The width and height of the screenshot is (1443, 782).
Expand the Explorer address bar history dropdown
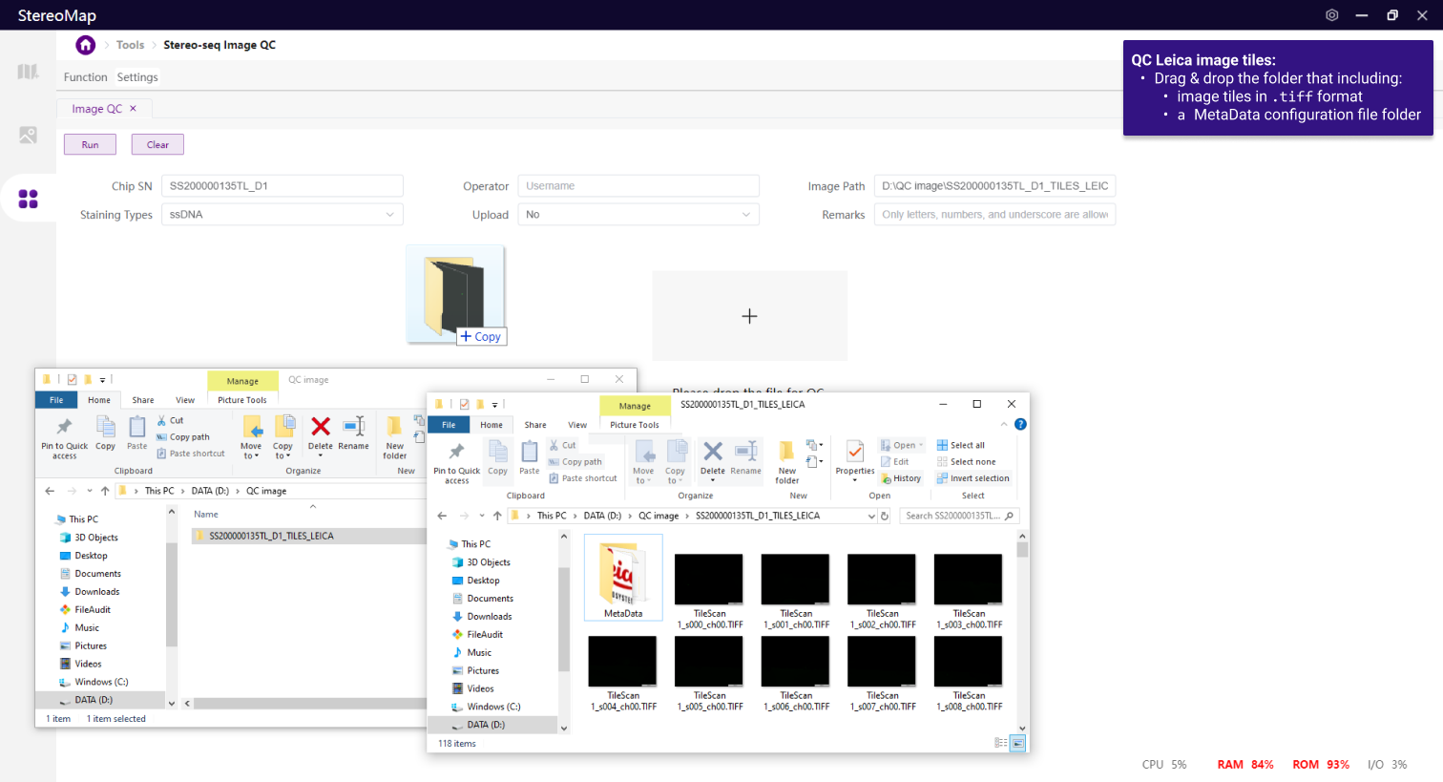pos(870,516)
